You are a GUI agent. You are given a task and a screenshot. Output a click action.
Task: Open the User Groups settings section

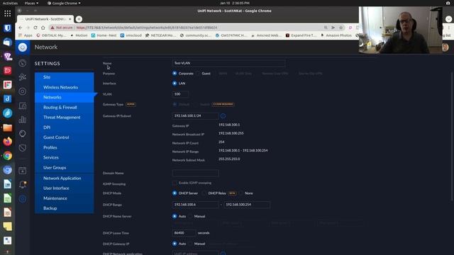(x=65, y=168)
